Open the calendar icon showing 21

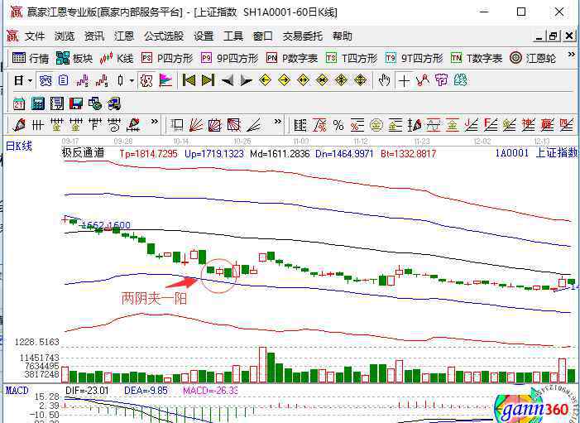[x=19, y=103]
